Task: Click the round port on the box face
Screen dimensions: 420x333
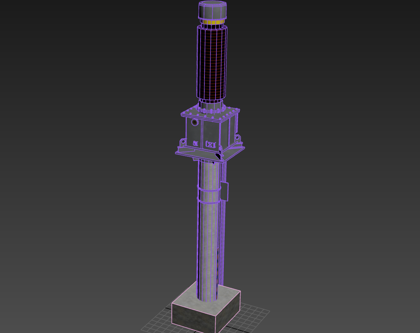Action: 195,123
